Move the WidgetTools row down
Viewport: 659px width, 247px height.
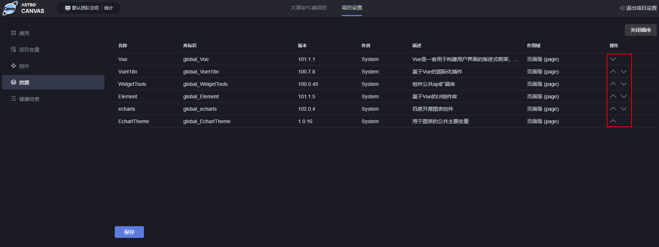[x=624, y=84]
